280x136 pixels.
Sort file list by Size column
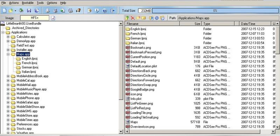(x=190, y=24)
